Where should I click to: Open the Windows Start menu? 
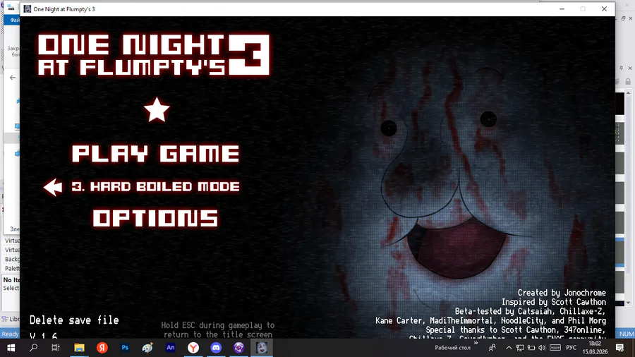pyautogui.click(x=11, y=348)
